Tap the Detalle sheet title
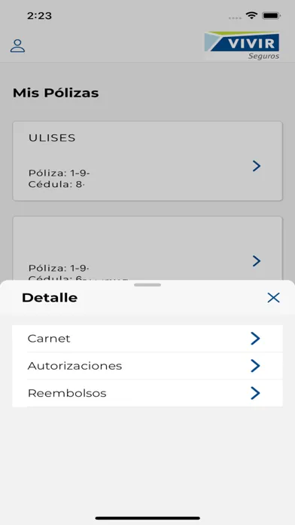This screenshot has height=525, width=295. (x=50, y=298)
